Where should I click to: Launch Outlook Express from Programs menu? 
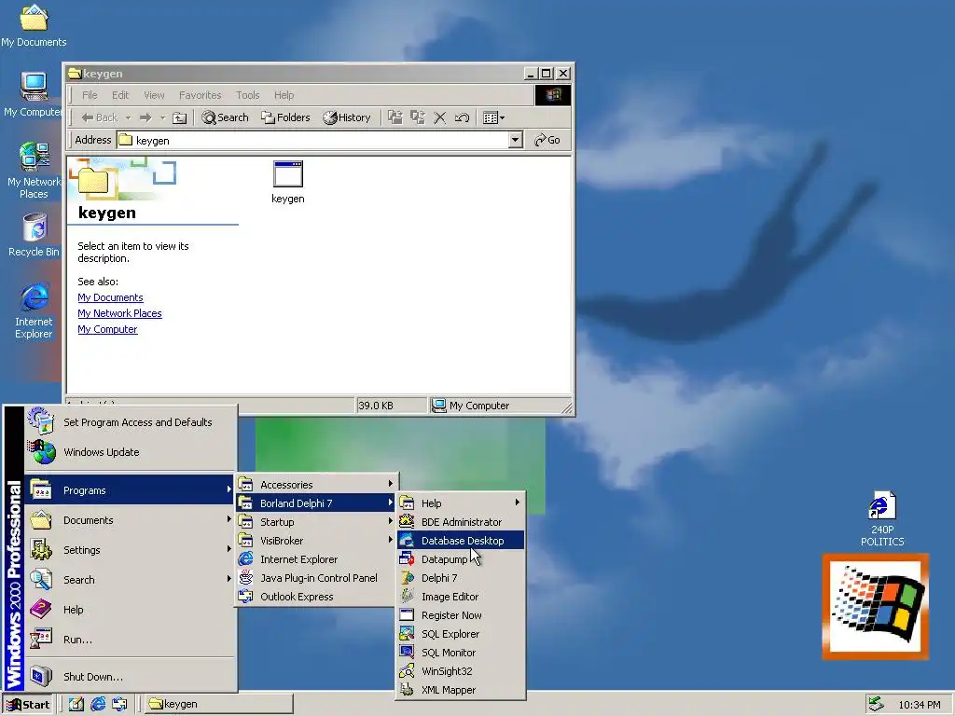pos(316,597)
